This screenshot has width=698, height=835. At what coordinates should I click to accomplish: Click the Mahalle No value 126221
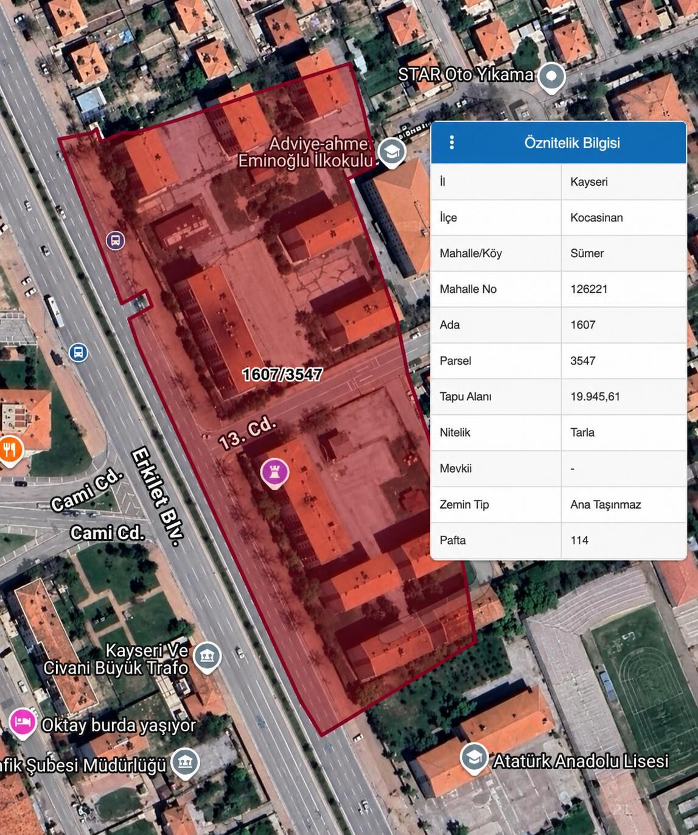click(588, 289)
